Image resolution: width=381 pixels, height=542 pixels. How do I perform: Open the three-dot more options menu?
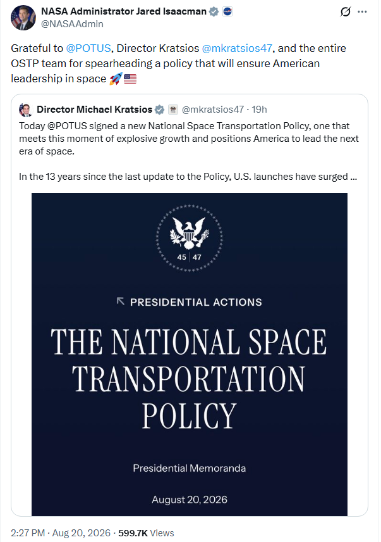tap(362, 12)
